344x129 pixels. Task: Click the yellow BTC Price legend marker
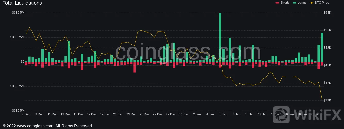(x=312, y=3)
